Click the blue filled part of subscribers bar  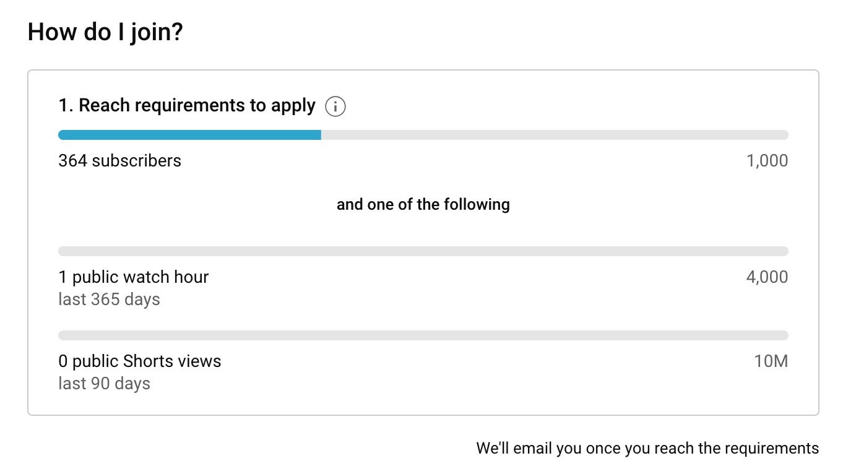pos(189,135)
